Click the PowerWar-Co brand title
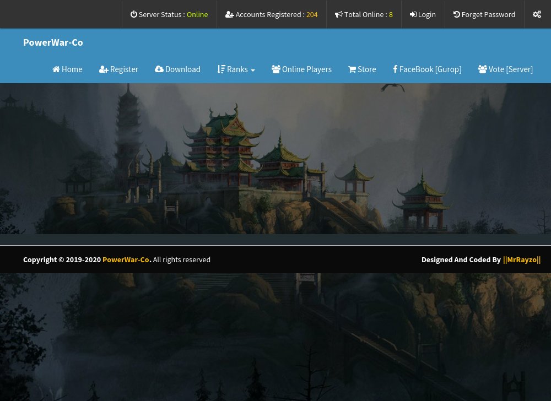This screenshot has height=401, width=551. (53, 42)
